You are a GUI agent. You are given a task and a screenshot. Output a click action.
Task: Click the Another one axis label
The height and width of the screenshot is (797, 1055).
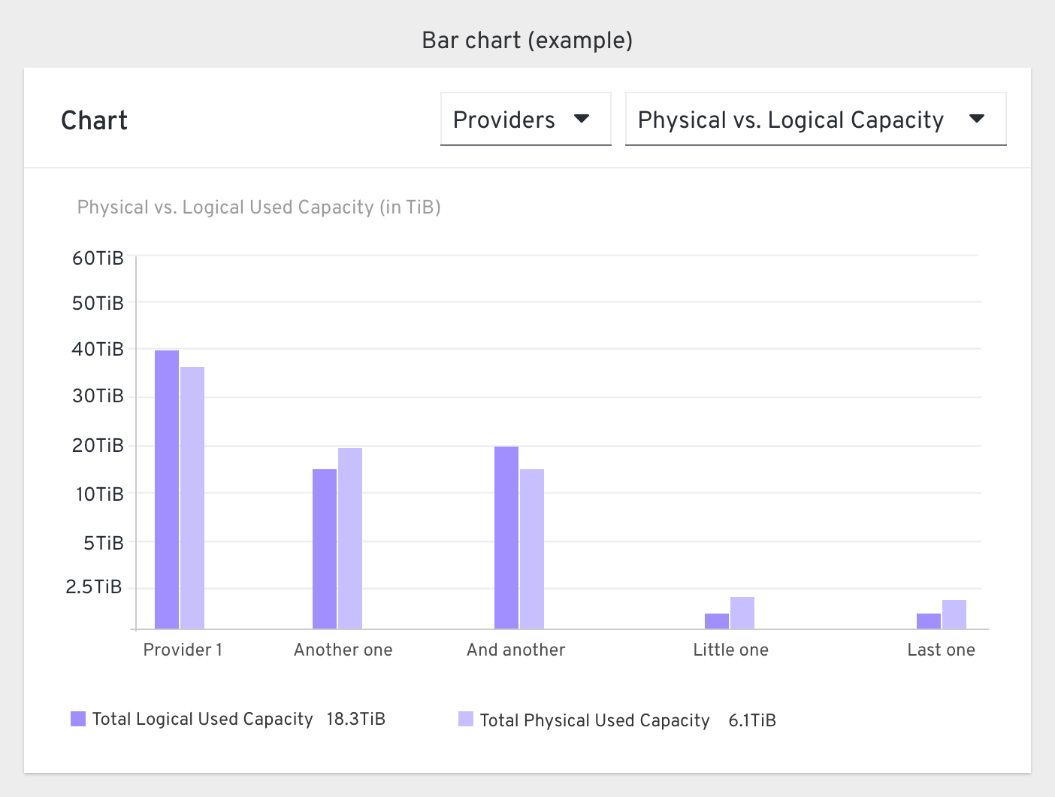[x=343, y=650]
